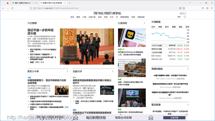Open the 金融市場 navigation menu item

click(92, 17)
